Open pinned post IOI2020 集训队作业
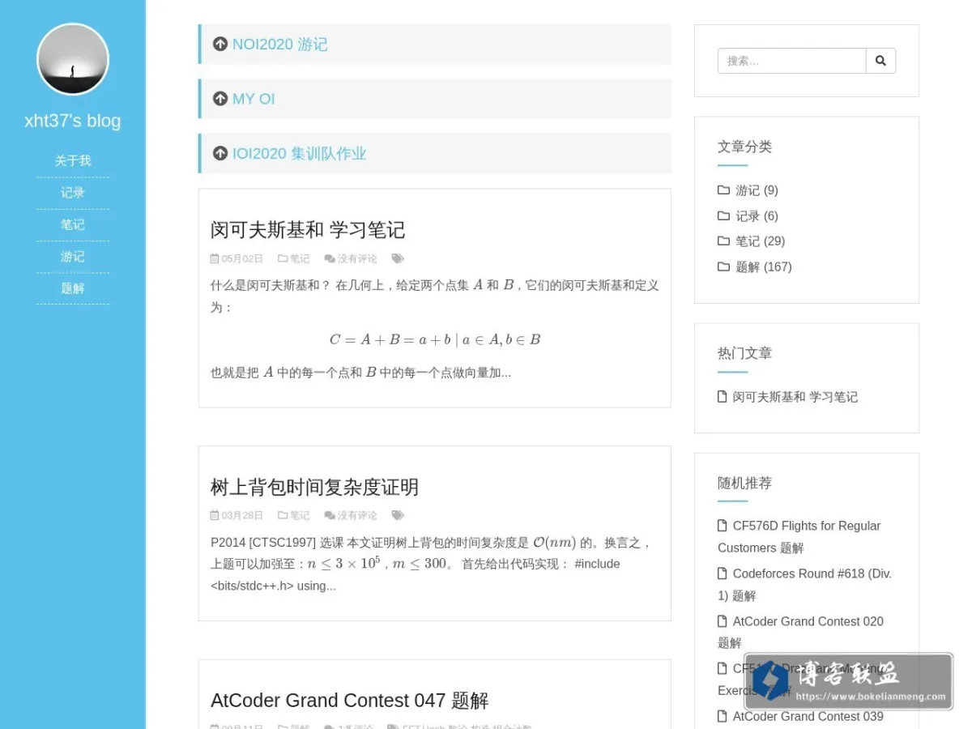This screenshot has height=729, width=972. point(300,154)
